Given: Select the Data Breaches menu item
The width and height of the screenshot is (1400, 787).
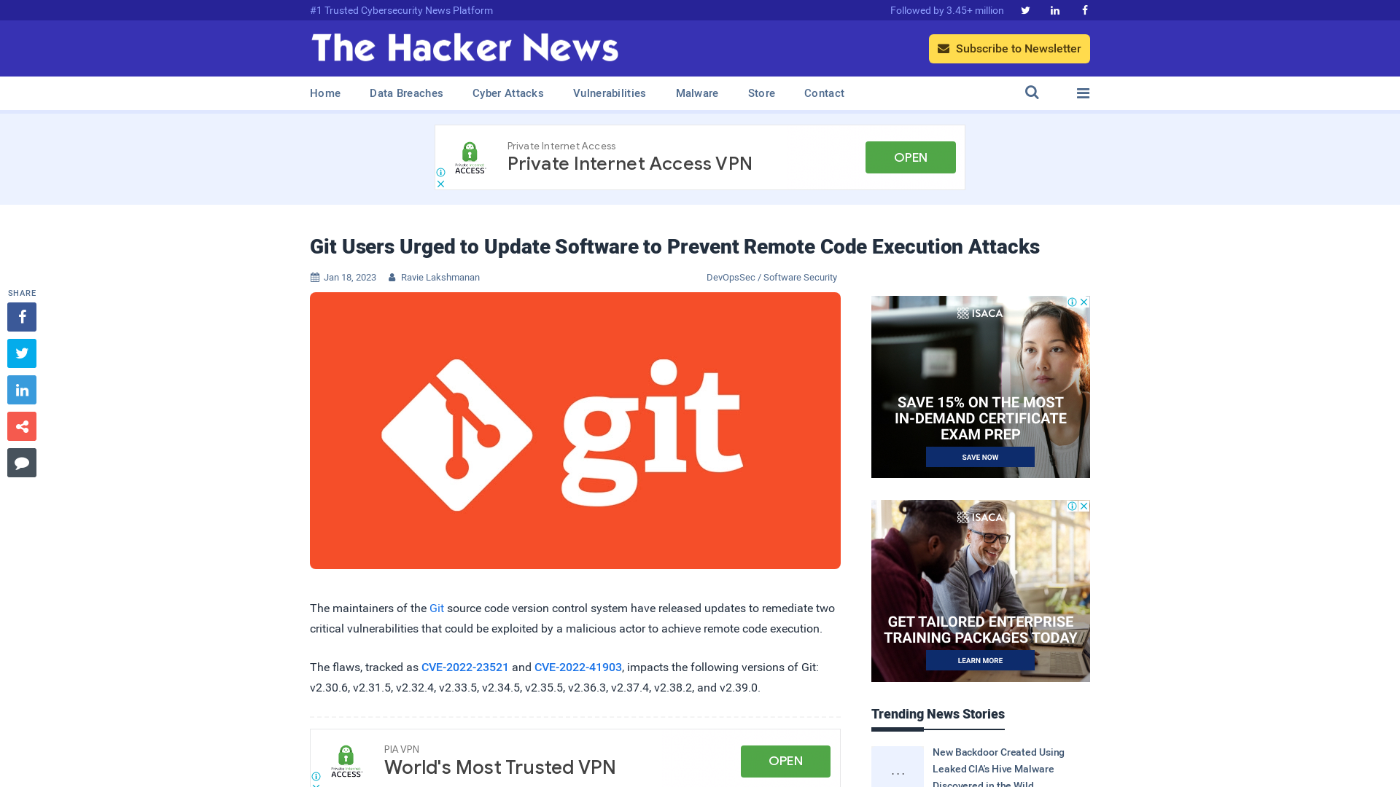Looking at the screenshot, I should (407, 93).
